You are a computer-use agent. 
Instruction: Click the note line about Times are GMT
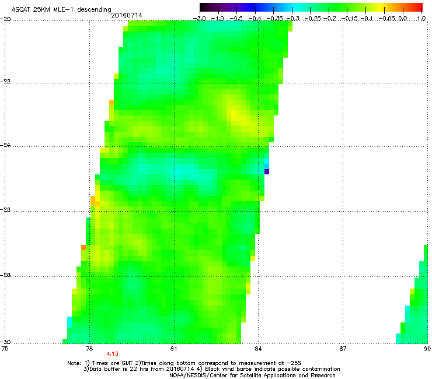(x=185, y=363)
